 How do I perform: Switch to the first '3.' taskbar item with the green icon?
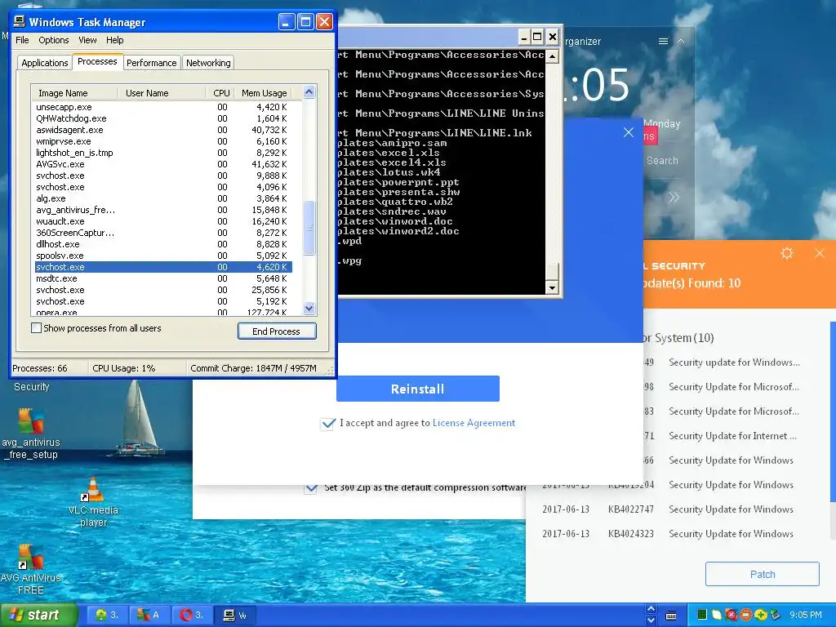(106, 616)
